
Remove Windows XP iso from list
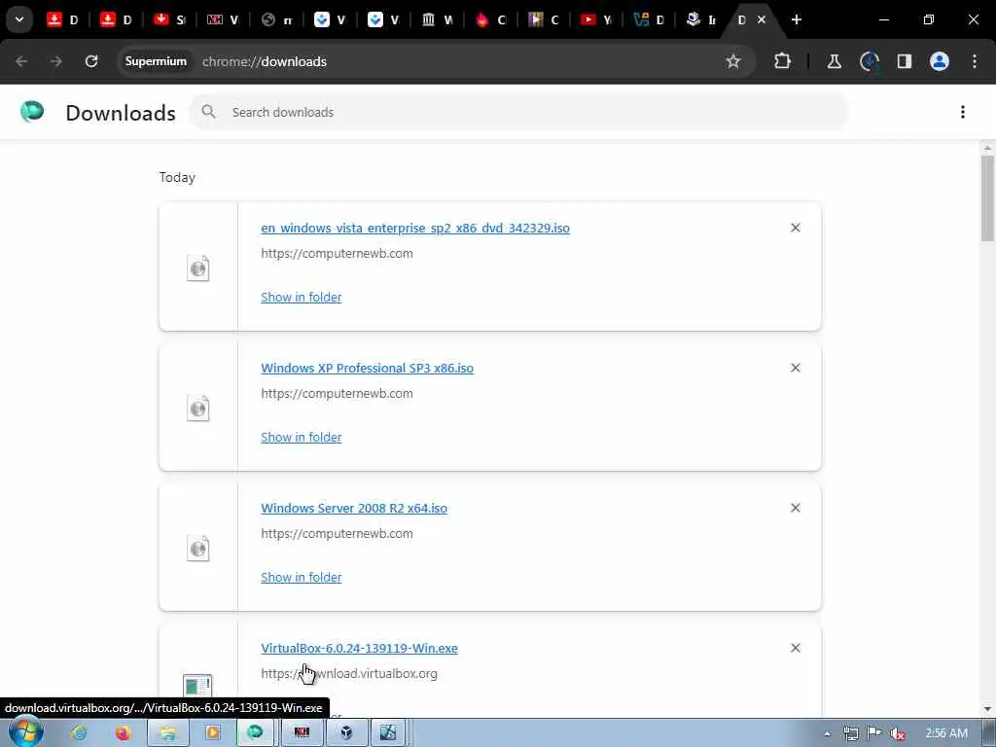coord(796,368)
